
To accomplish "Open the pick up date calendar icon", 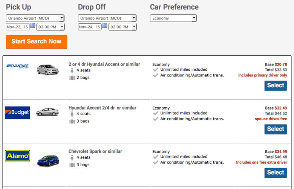I will tap(32, 26).
